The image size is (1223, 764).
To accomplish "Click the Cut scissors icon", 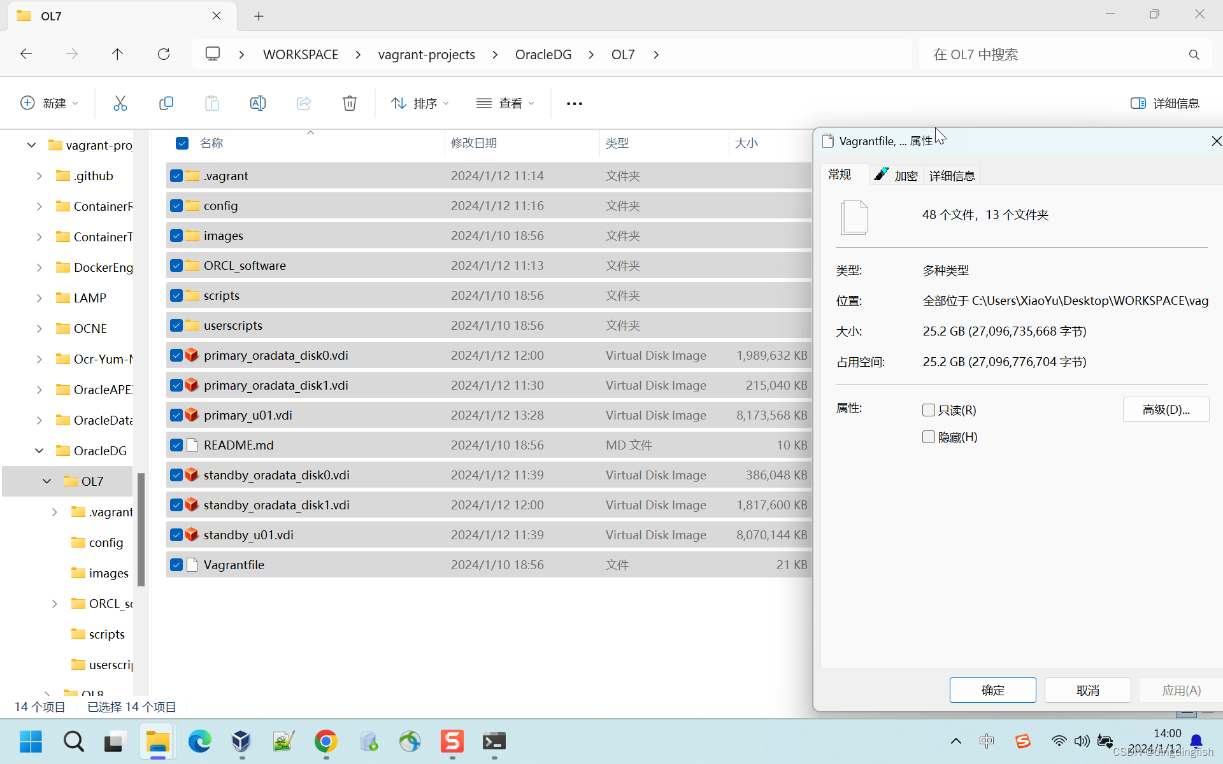I will pyautogui.click(x=120, y=103).
